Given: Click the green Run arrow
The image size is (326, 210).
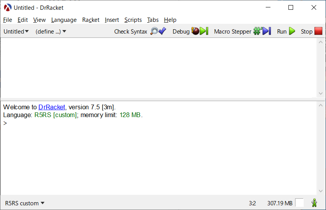Looking at the screenshot, I should pyautogui.click(x=292, y=31).
